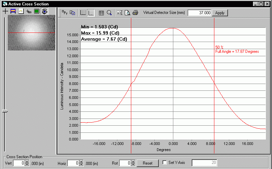This screenshot has width=272, height=169.
Task: Click the Active Cross Section window icon
Action: (5, 4)
